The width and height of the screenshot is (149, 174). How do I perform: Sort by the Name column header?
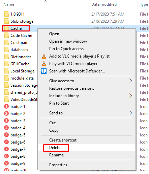[x=9, y=4]
